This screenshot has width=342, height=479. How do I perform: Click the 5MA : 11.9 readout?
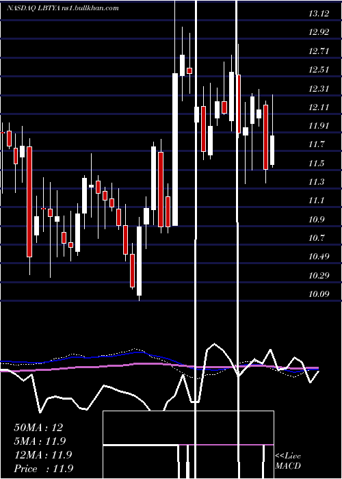[x=40, y=441]
